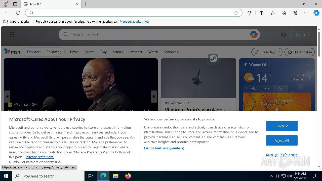
Task: Open File Explorer from the taskbar
Action: tap(116, 176)
